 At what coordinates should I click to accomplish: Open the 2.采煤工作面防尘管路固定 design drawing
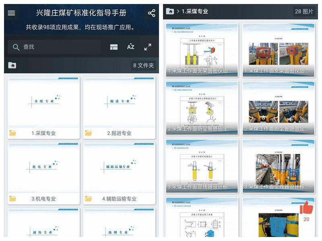point(202,108)
